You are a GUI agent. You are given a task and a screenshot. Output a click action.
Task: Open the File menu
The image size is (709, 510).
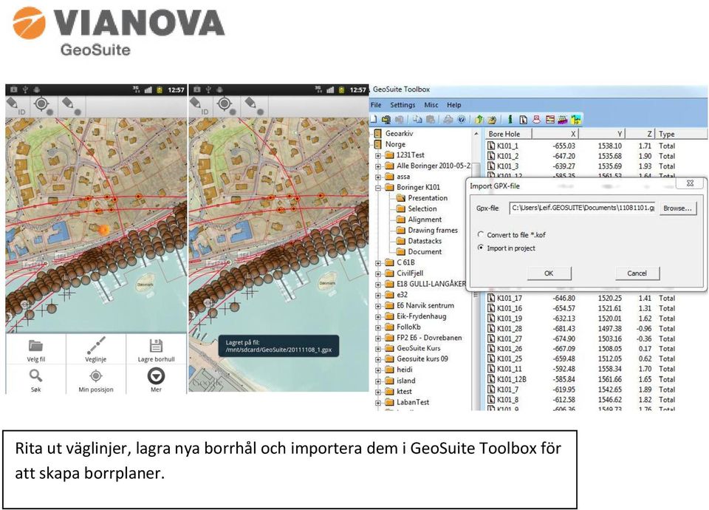[x=376, y=105]
